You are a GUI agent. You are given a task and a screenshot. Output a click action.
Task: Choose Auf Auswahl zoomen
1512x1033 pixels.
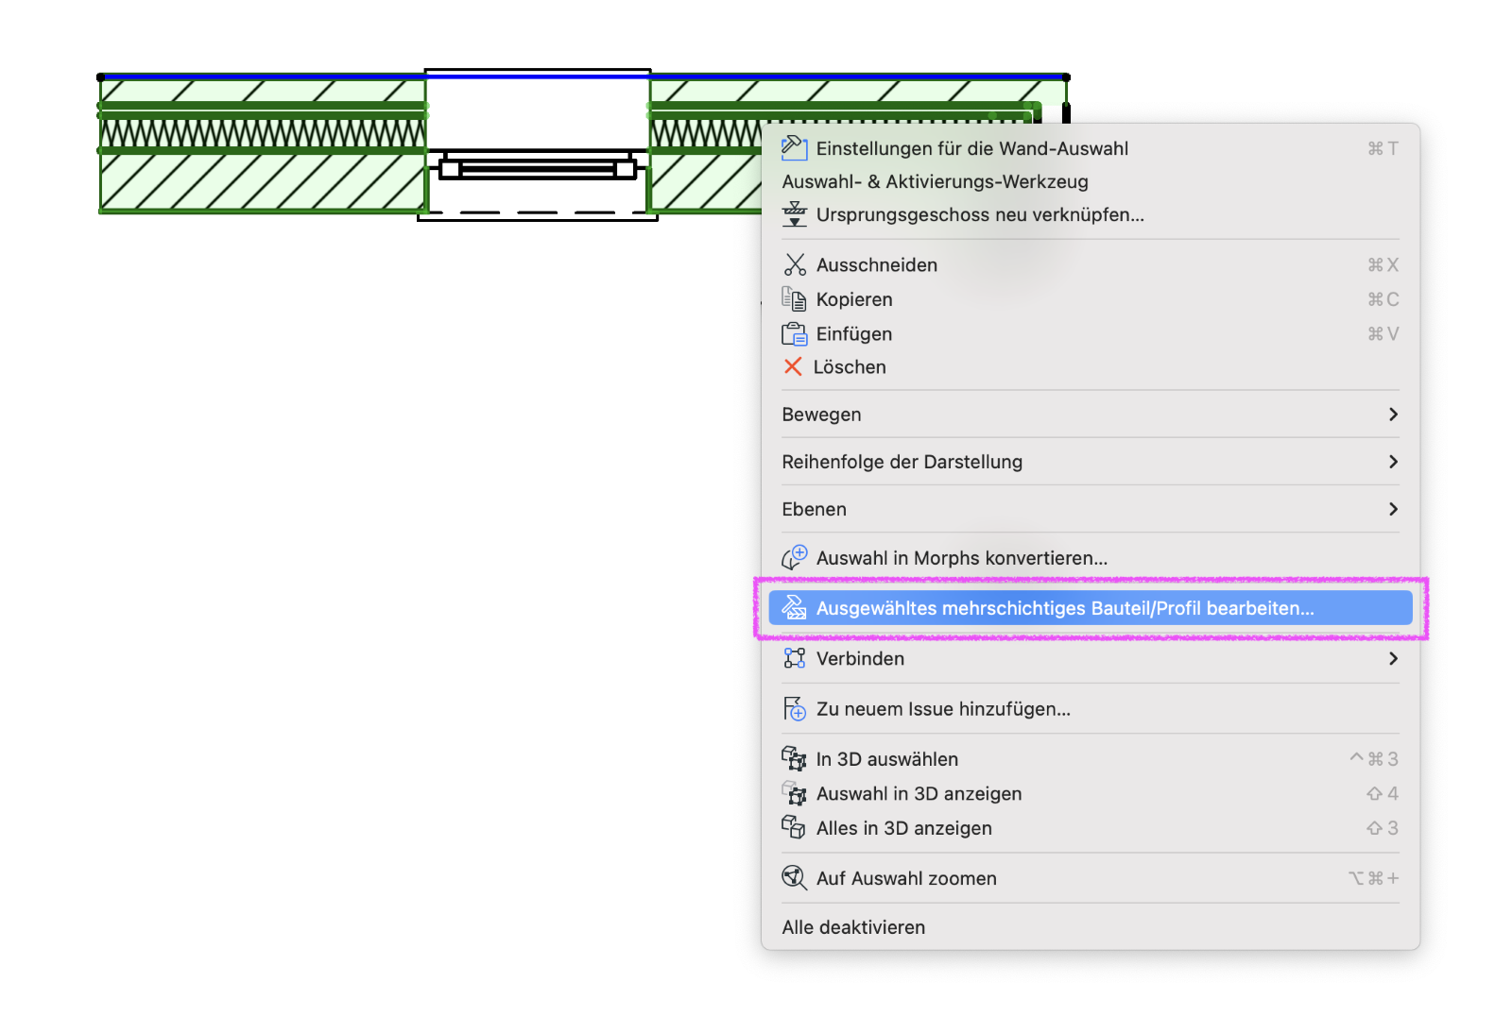pyautogui.click(x=1090, y=878)
